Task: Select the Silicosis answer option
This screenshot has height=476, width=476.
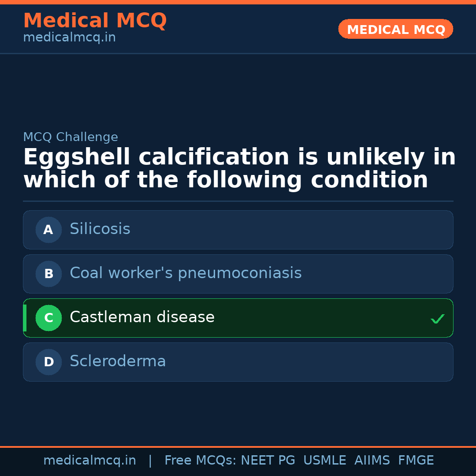Action: pos(238,230)
